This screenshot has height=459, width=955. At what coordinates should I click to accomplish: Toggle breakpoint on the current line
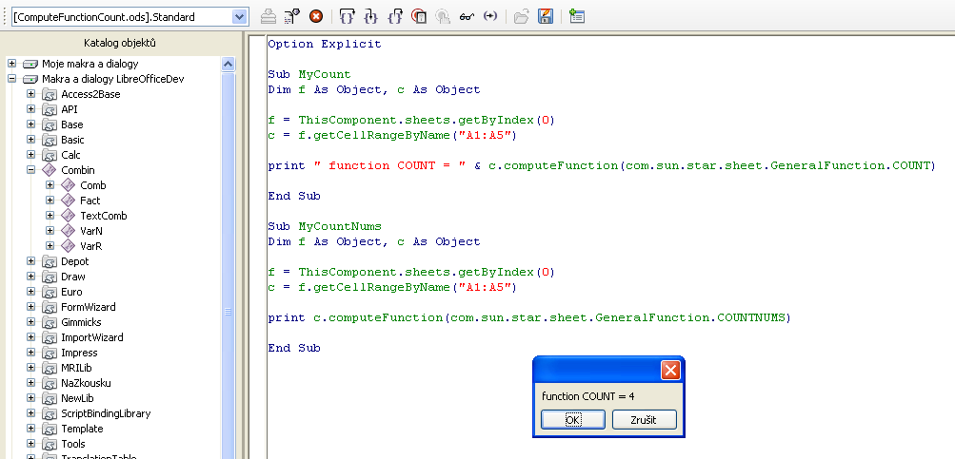click(419, 16)
